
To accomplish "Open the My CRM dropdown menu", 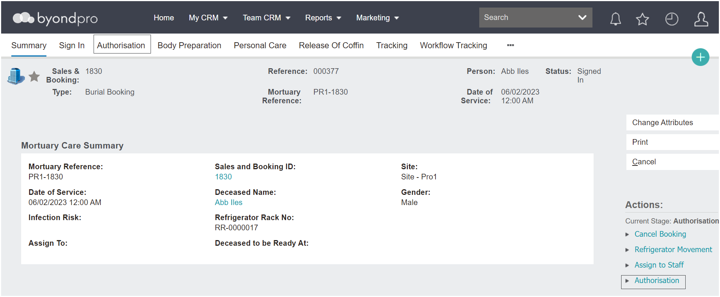I will pyautogui.click(x=208, y=18).
